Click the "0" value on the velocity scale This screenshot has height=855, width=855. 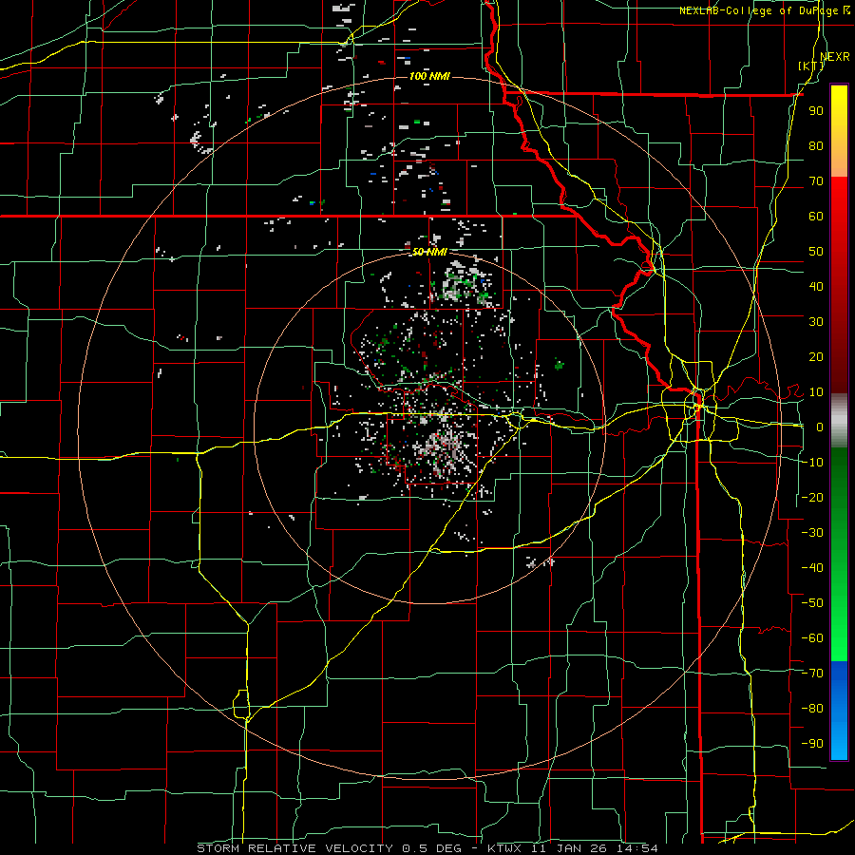(820, 427)
